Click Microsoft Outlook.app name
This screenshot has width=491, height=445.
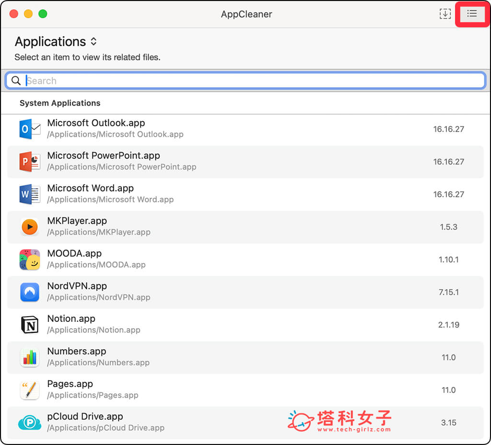[96, 123]
